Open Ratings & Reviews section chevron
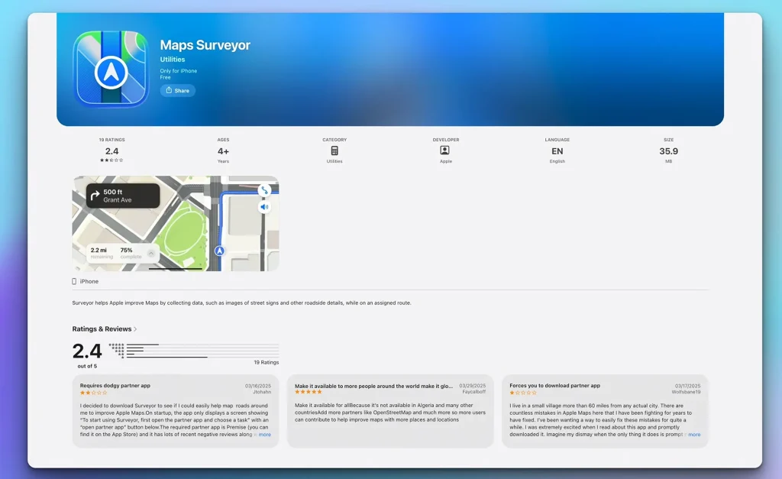782x479 pixels. click(135, 329)
